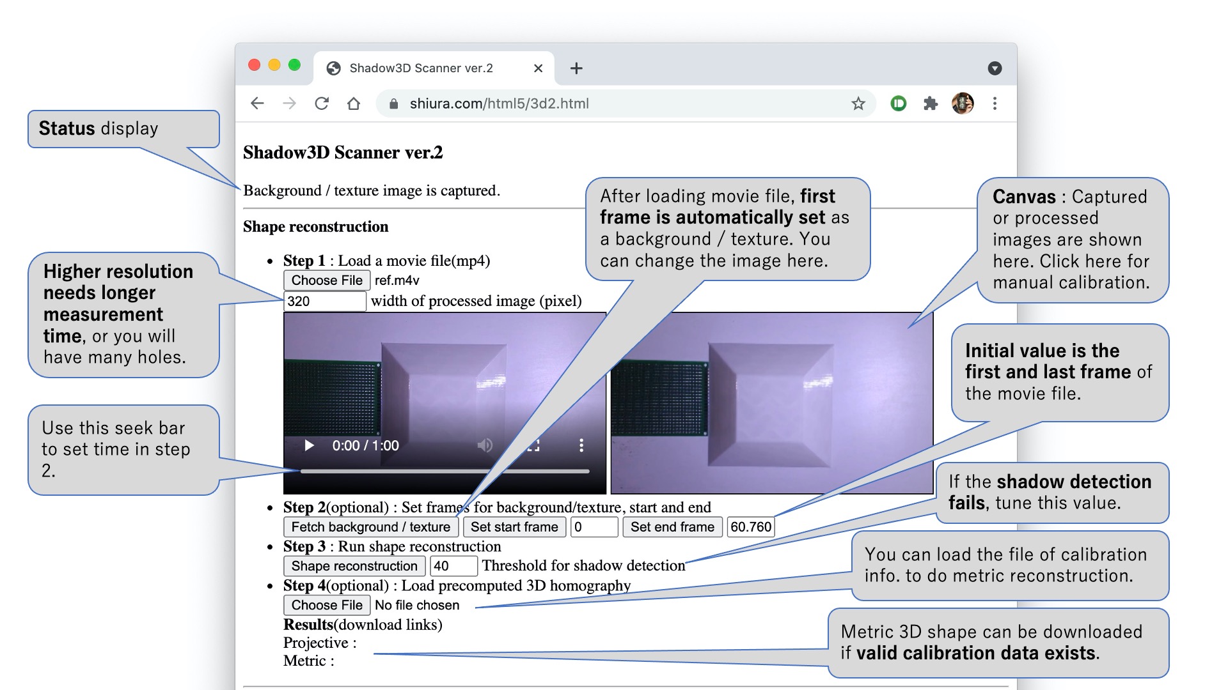Click the green extension icon in the toolbar

point(899,103)
